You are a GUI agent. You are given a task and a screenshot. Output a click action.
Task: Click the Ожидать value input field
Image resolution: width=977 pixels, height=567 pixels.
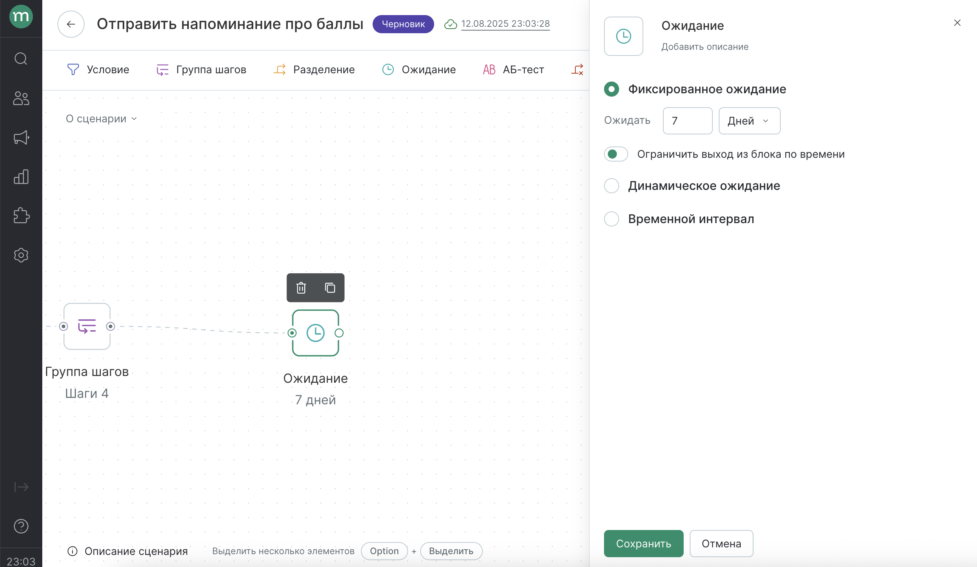(687, 121)
